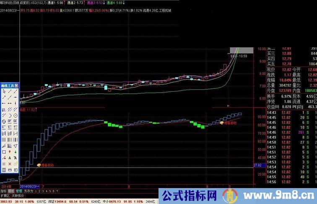The image size is (317, 204).
Task: Select the arrow pointer drawing tool
Action: tap(4, 91)
